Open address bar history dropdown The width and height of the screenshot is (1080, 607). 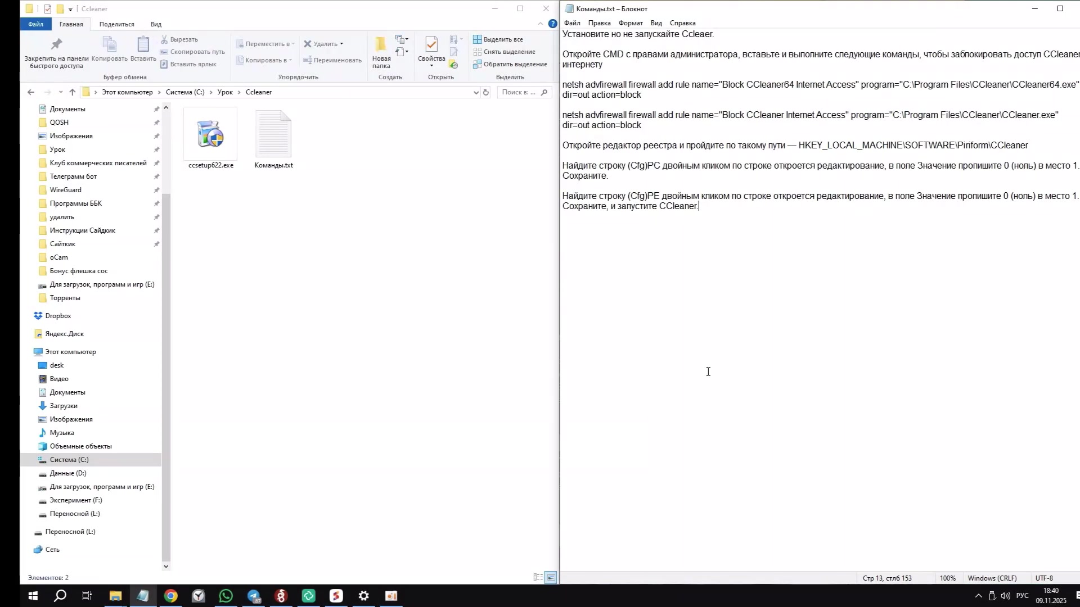(476, 92)
